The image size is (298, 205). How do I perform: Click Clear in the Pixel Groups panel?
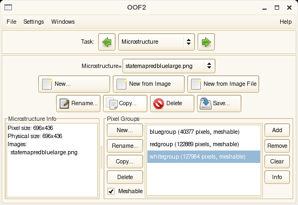click(277, 161)
